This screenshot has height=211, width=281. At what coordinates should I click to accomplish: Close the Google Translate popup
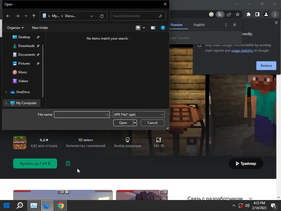235,25
